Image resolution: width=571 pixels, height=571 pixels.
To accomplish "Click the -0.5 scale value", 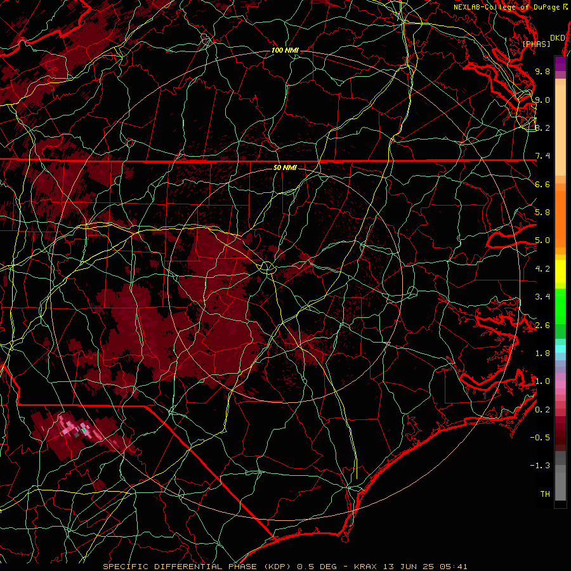I will pos(540,438).
